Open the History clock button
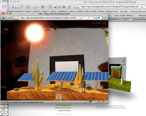 click(x=50, y=6)
